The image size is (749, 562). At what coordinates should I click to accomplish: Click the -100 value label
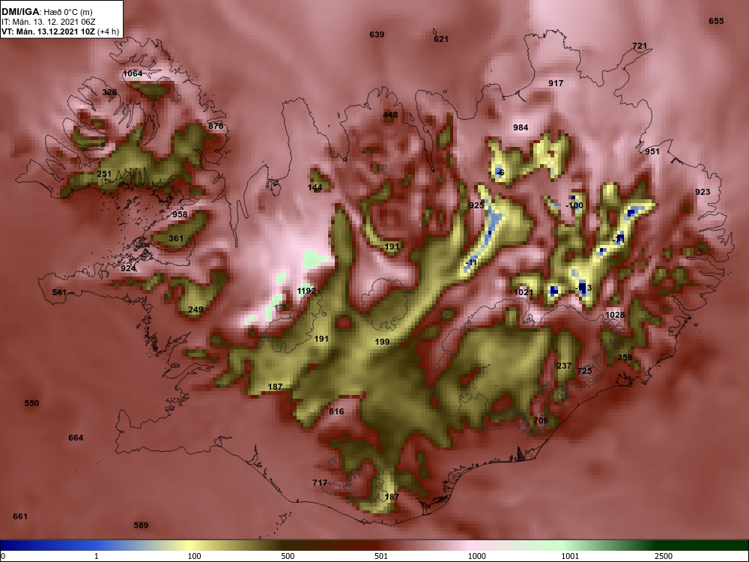pos(574,205)
